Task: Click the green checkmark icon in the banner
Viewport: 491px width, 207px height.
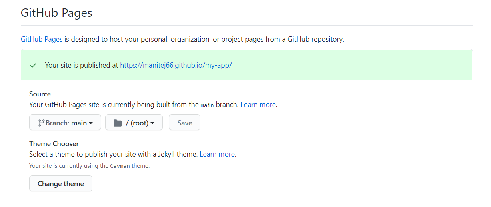Action: click(33, 65)
